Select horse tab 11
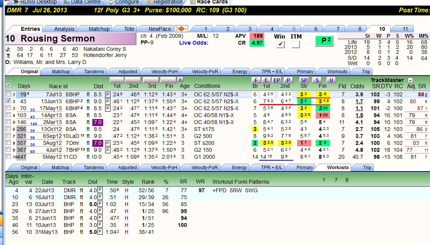Viewport: 430px width, 245px height. coord(405,29)
